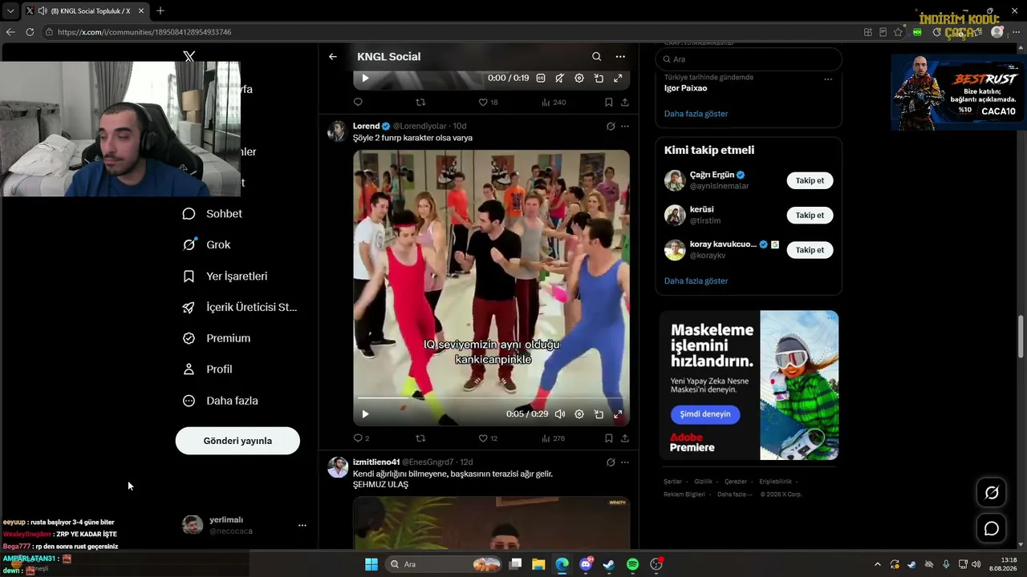1027x577 pixels.
Task: Like Lorend's post with 12 likes
Action: click(488, 438)
